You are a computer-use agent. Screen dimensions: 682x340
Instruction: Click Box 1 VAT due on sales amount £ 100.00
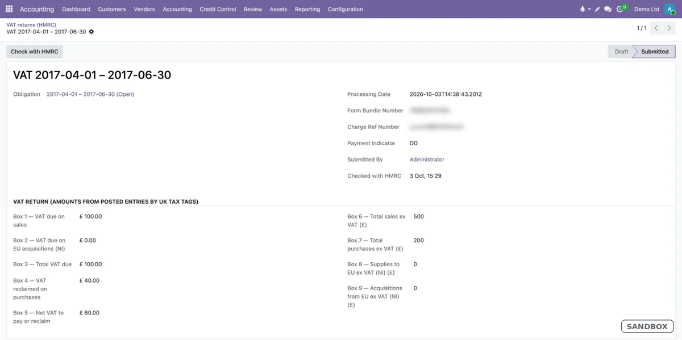click(91, 216)
